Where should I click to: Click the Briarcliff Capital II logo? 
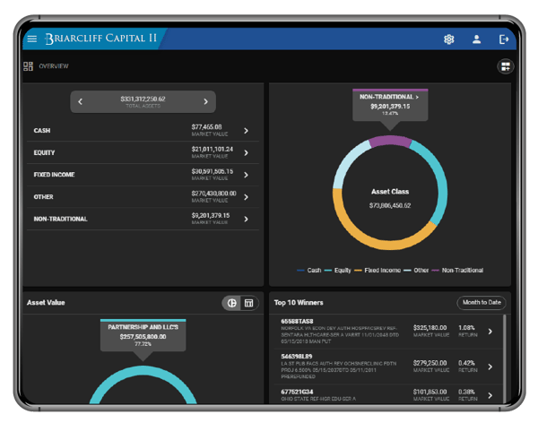[100, 39]
